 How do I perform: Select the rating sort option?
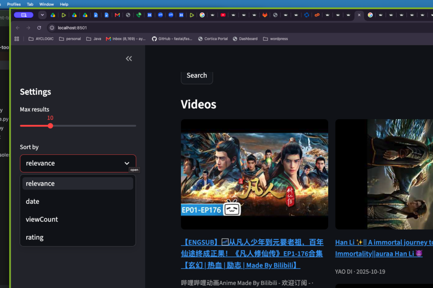78,238
